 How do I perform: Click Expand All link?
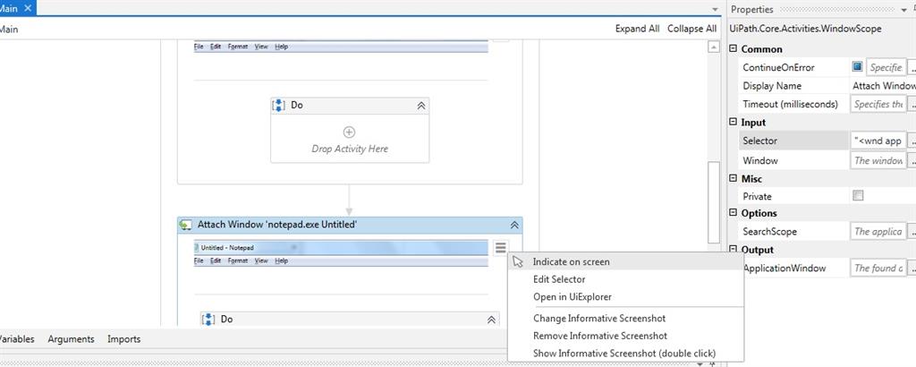[637, 29]
